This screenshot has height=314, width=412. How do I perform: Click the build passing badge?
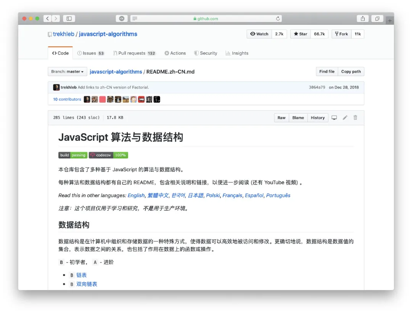point(72,155)
